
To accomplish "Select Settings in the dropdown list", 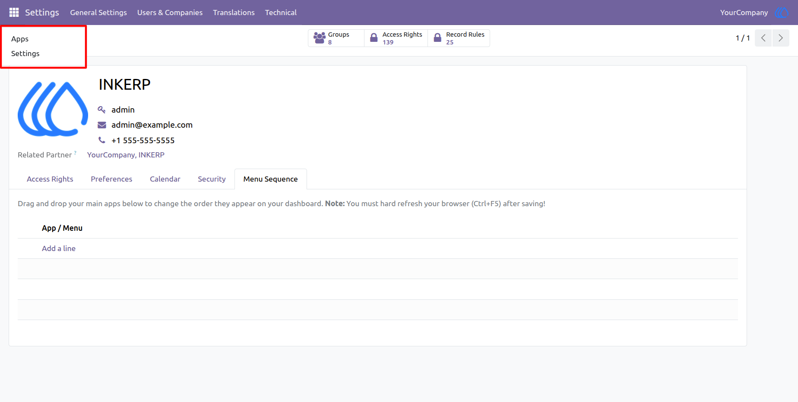I will click(25, 53).
